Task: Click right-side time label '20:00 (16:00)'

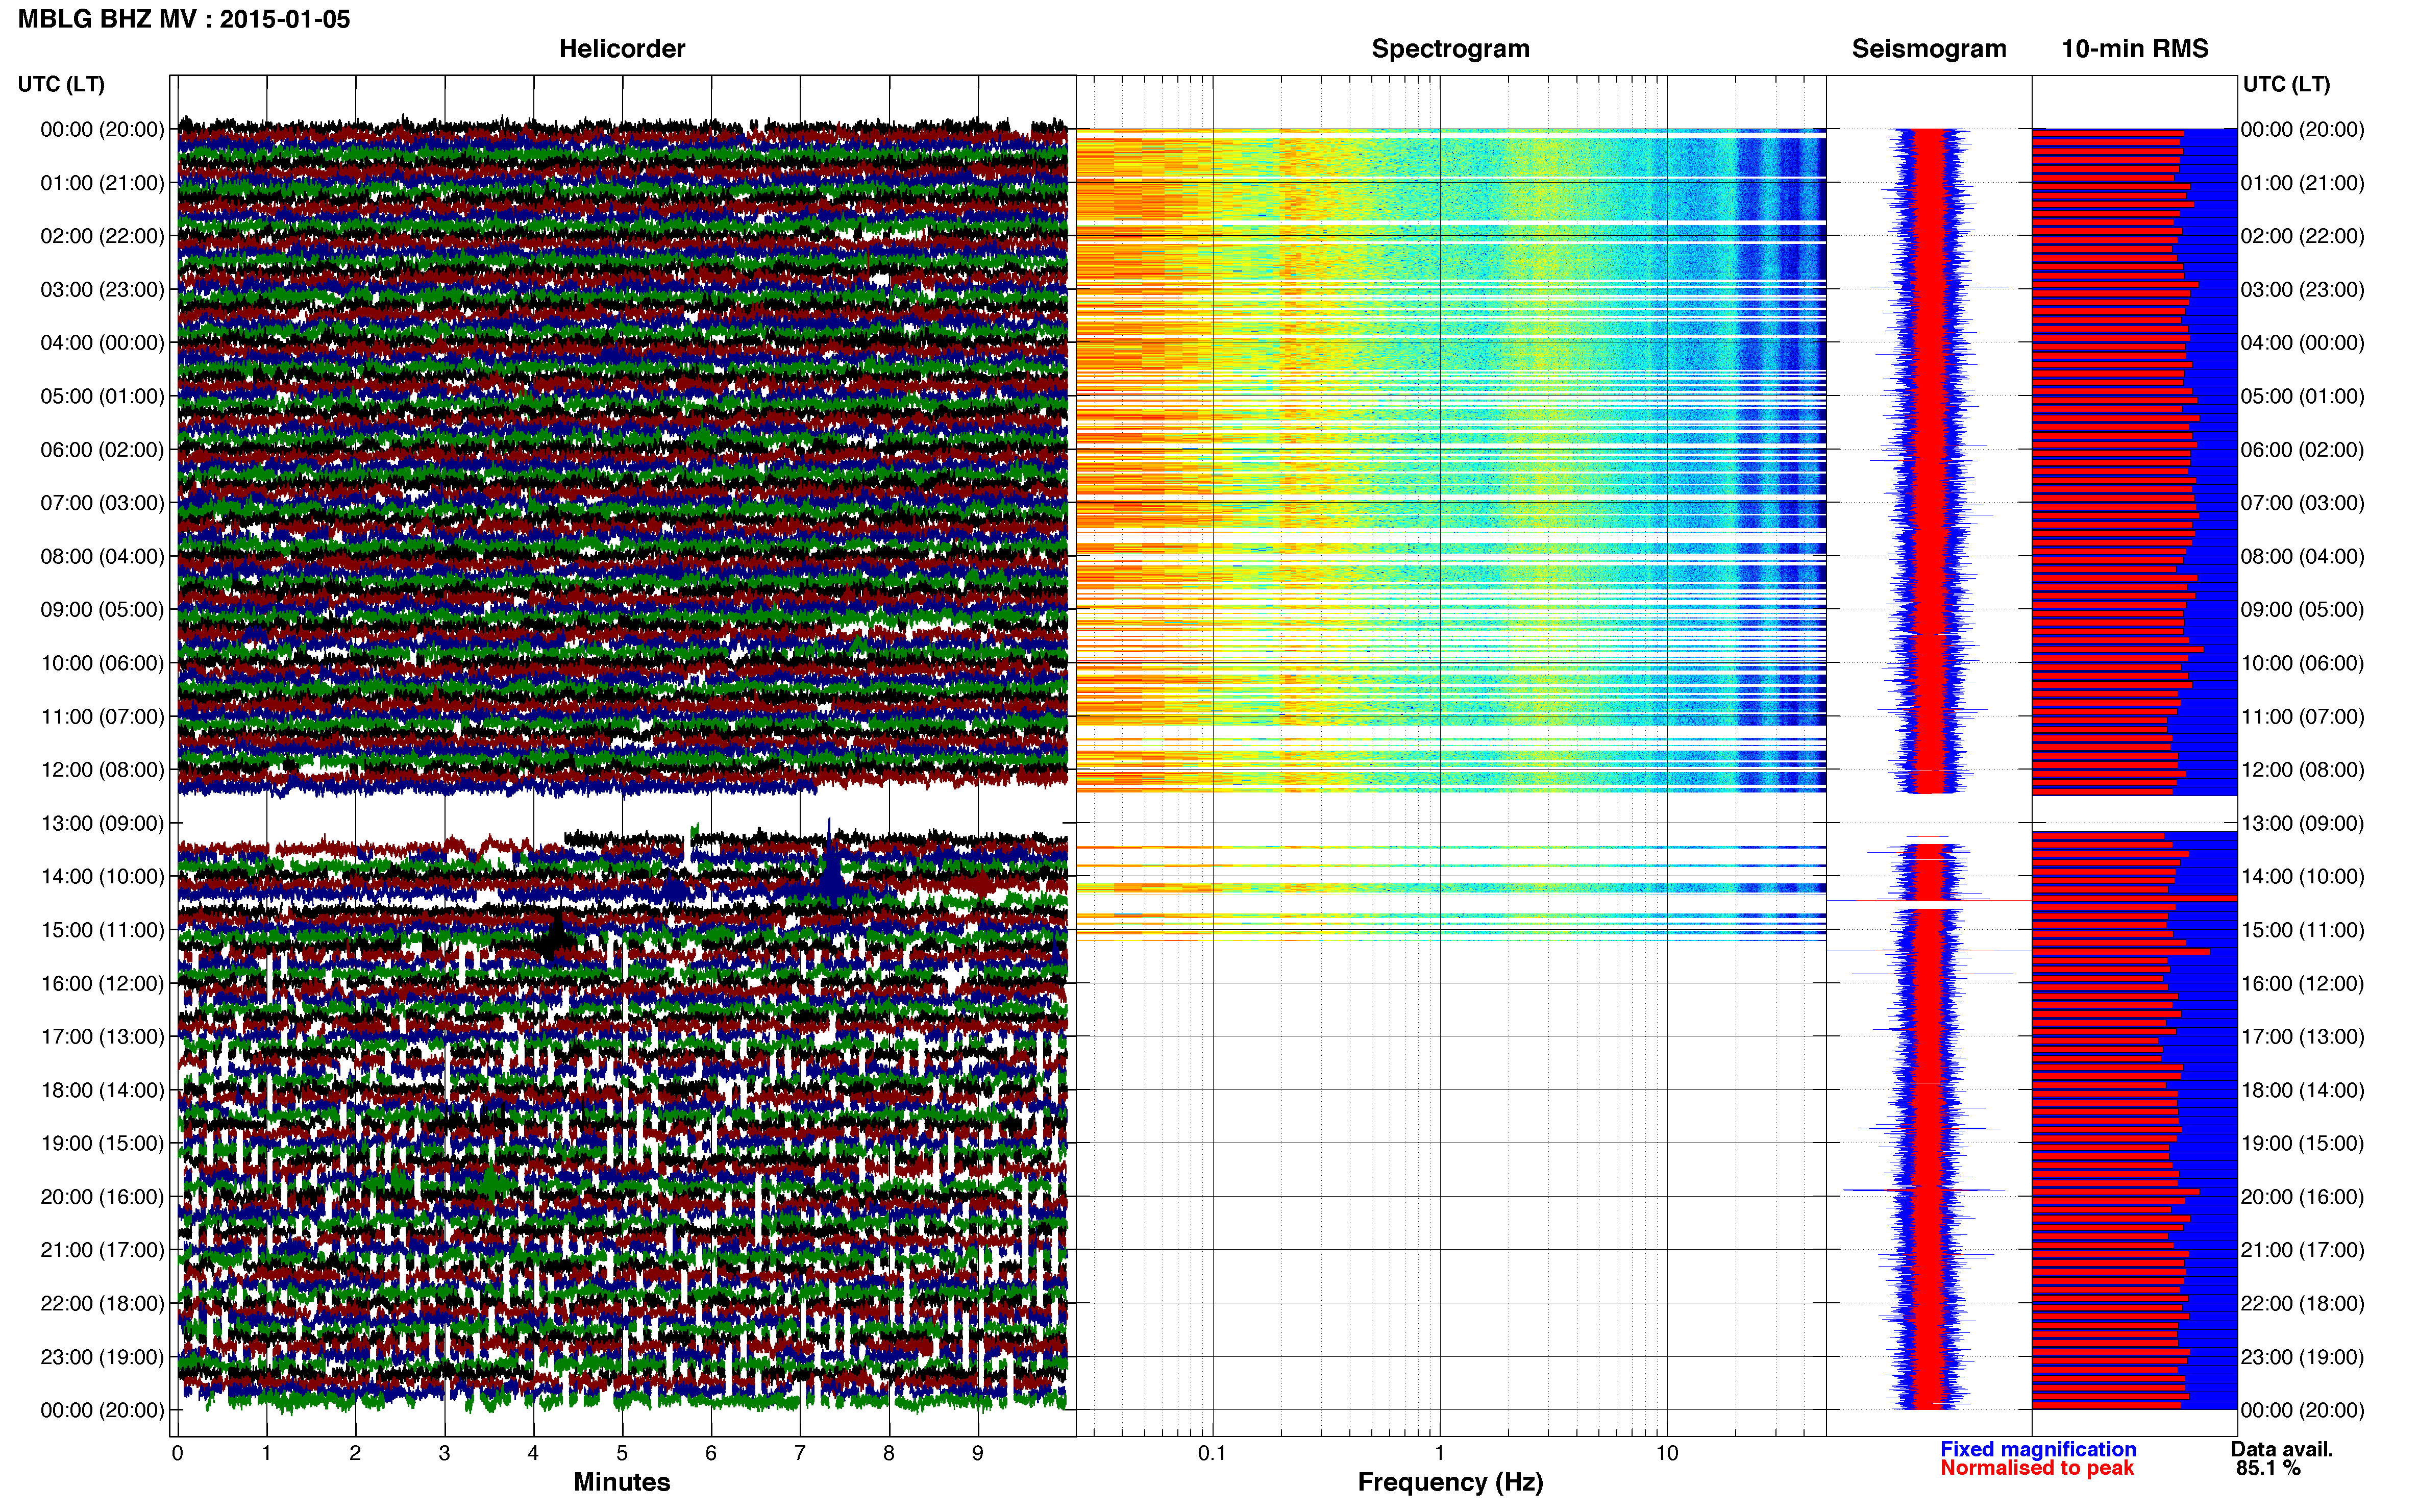Action: coord(2302,1197)
